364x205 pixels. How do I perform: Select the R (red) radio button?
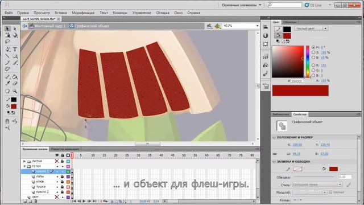coord(313,65)
